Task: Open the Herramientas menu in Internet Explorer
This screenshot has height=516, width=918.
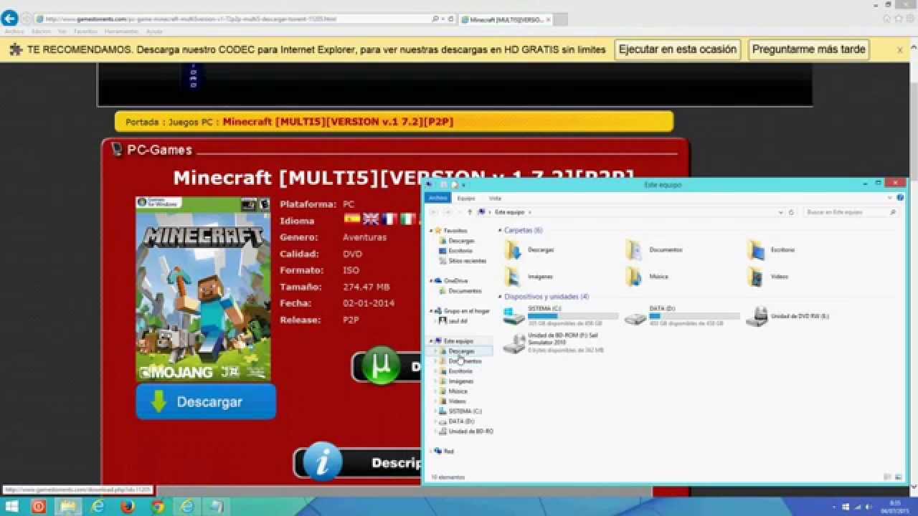Action: pos(121,32)
